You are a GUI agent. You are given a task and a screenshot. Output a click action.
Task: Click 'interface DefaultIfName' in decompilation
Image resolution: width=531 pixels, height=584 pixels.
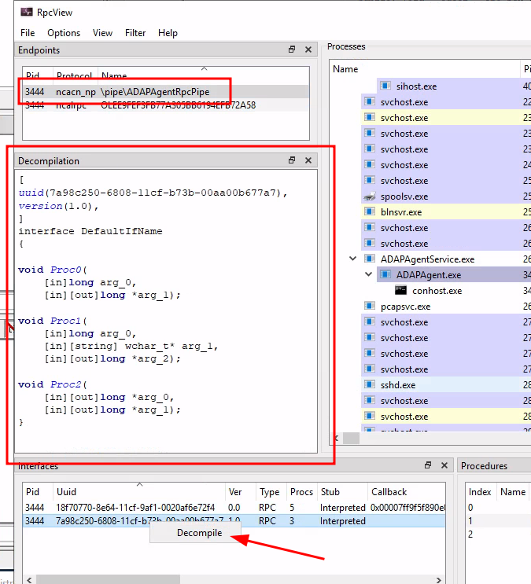click(x=90, y=231)
